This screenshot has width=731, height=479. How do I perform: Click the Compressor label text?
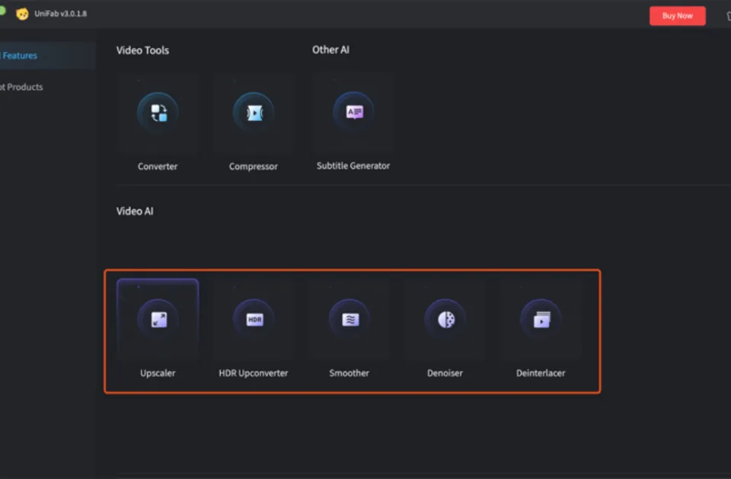[253, 167]
